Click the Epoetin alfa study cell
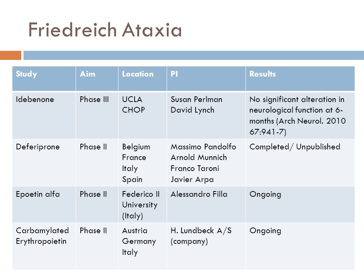Viewport: 364px width, 273px height. tap(44, 204)
